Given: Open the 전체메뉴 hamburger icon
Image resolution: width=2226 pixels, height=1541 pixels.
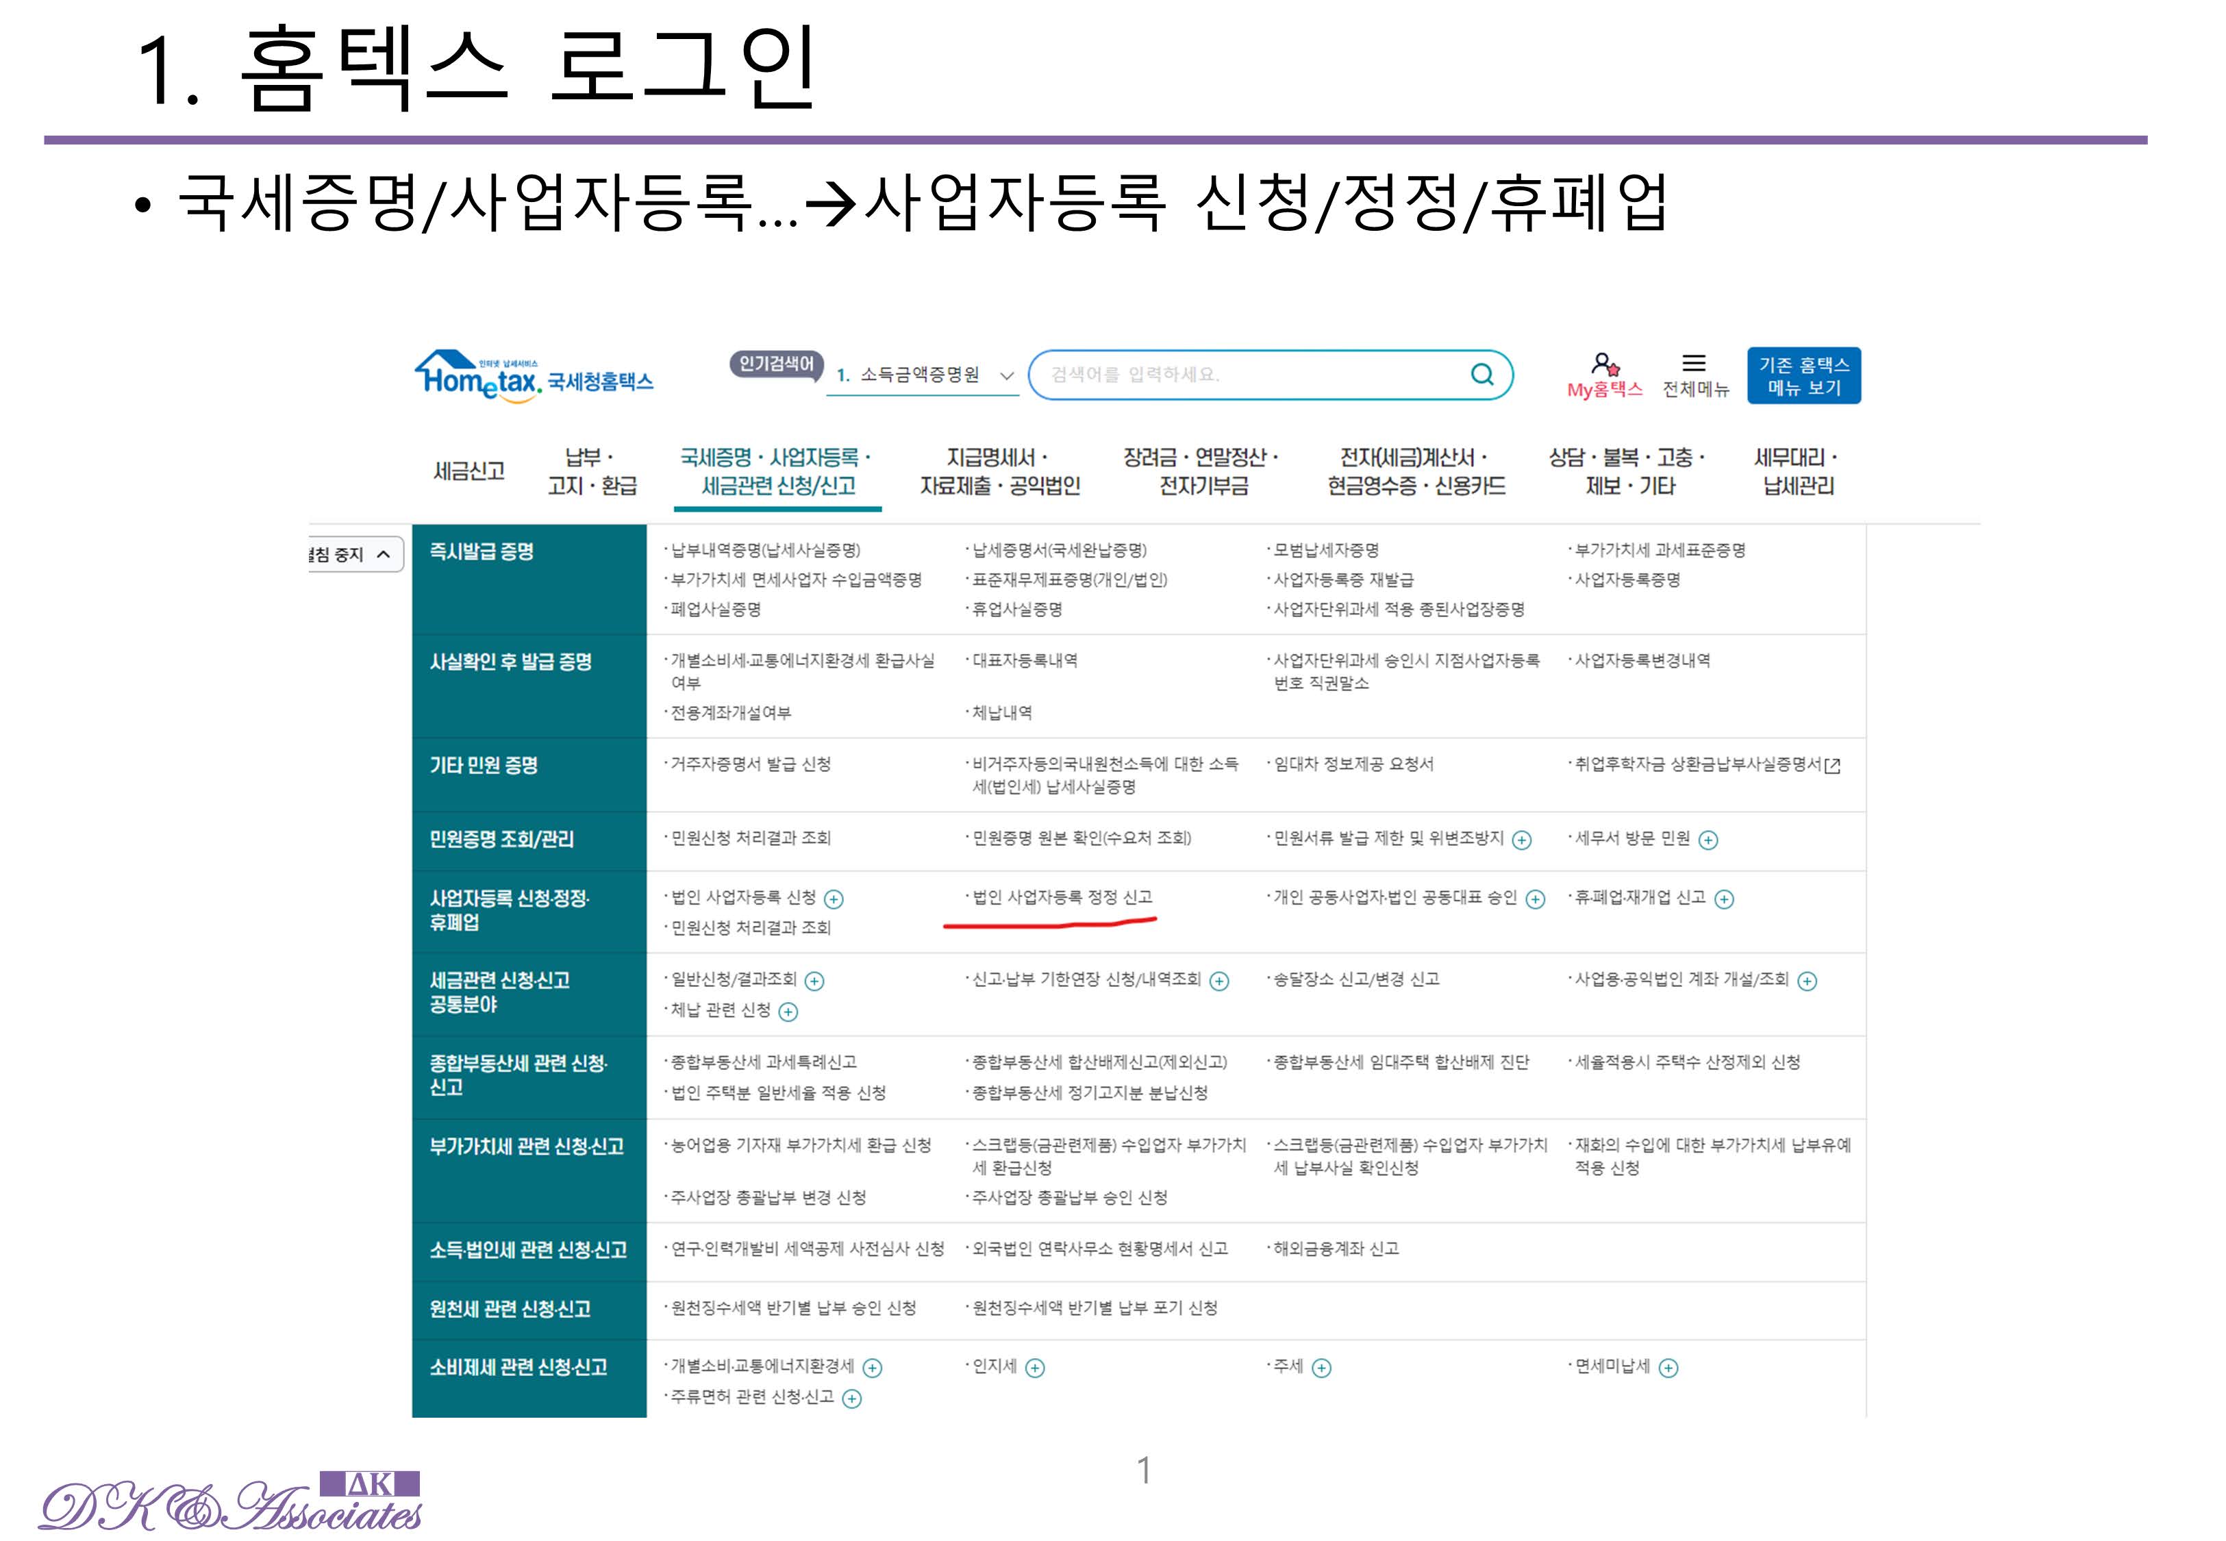Looking at the screenshot, I should click(1694, 363).
